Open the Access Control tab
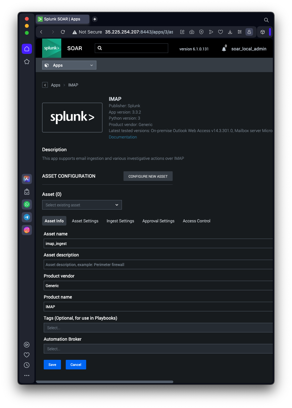This screenshot has height=408, width=292. [197, 221]
